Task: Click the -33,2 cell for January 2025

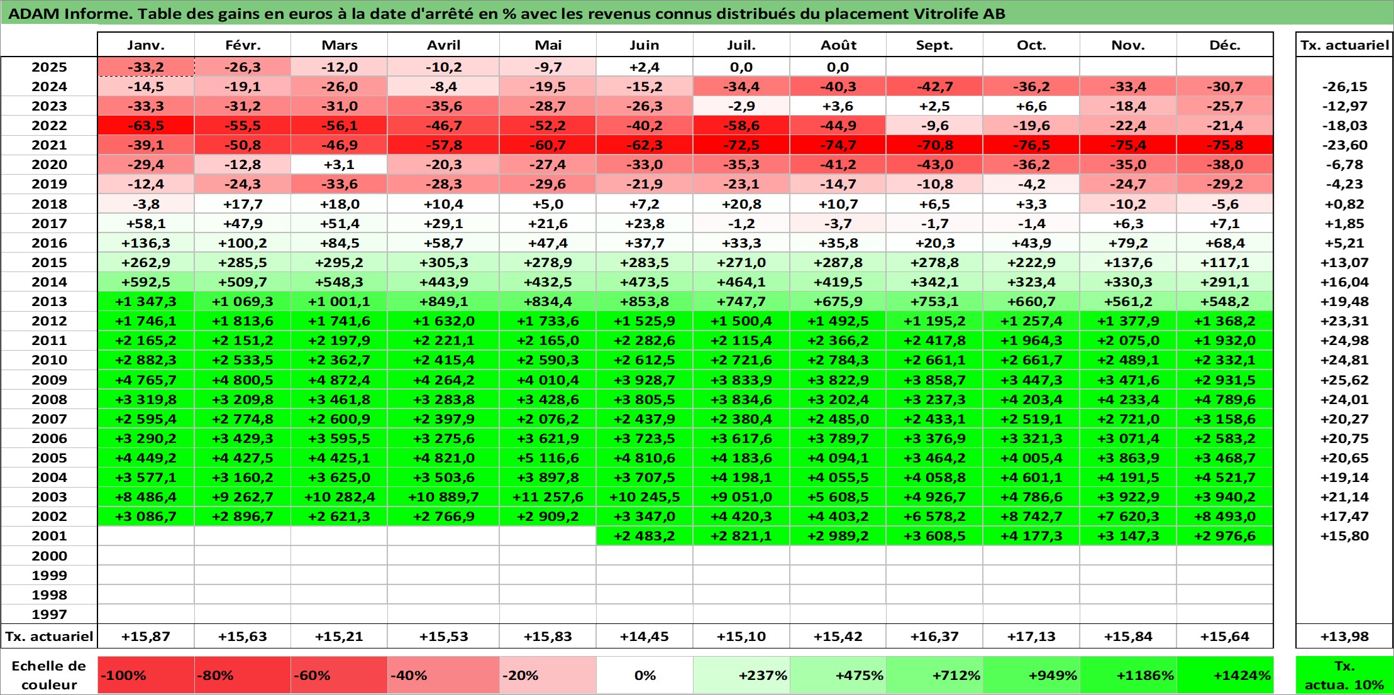Action: (x=146, y=67)
